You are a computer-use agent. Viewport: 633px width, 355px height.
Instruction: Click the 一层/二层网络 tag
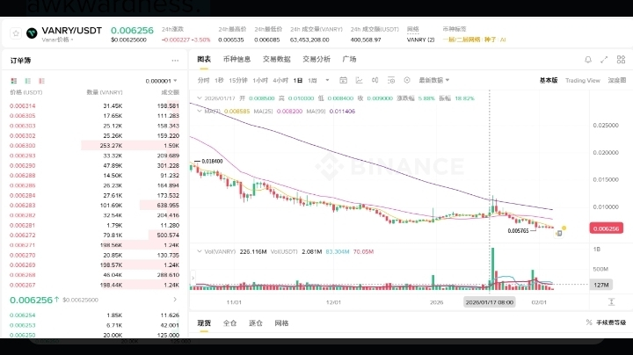(x=462, y=40)
